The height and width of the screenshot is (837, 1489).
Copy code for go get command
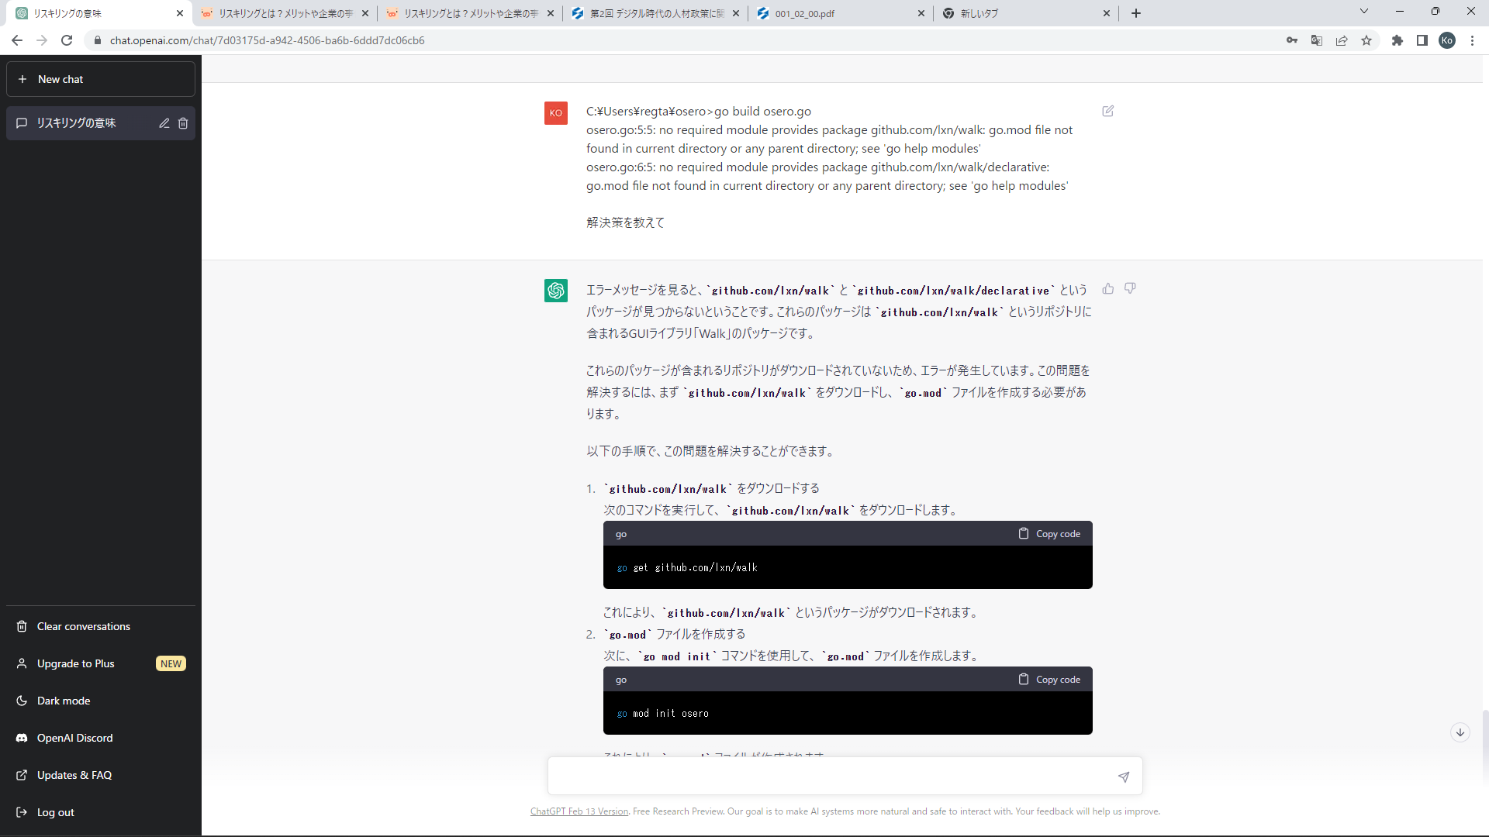1049,534
